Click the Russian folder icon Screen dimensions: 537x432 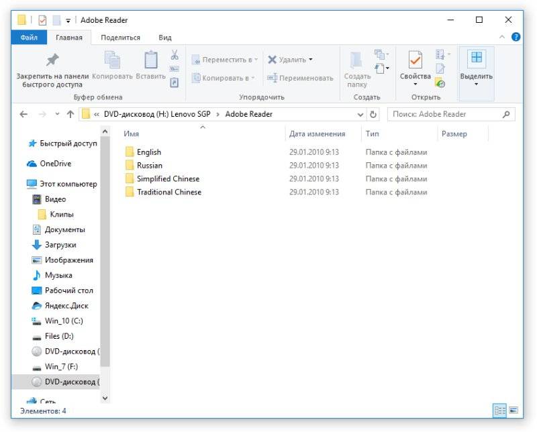[x=130, y=165]
